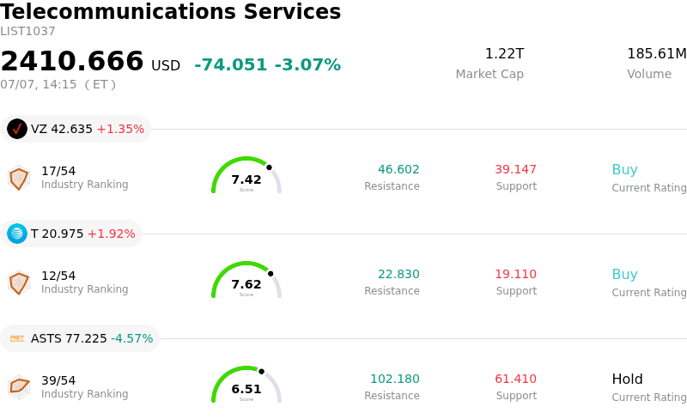Screen dimensions: 687x419
Task: Click the T 7.62 score gauge
Action: click(x=246, y=280)
